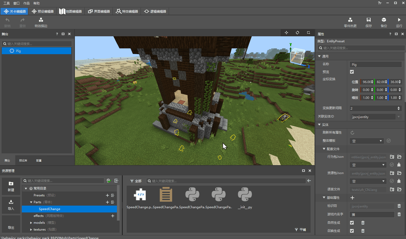Click the 刷新所有属性 refresh icon

coord(352,133)
